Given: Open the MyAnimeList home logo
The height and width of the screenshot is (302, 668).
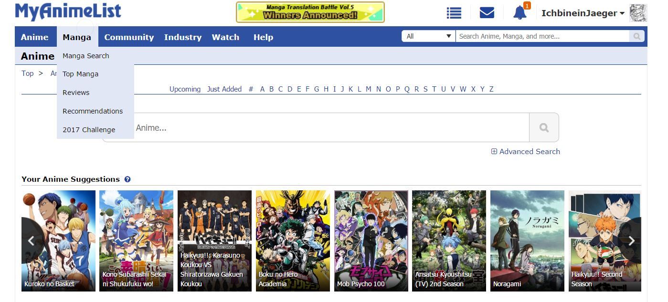Looking at the screenshot, I should click(68, 12).
